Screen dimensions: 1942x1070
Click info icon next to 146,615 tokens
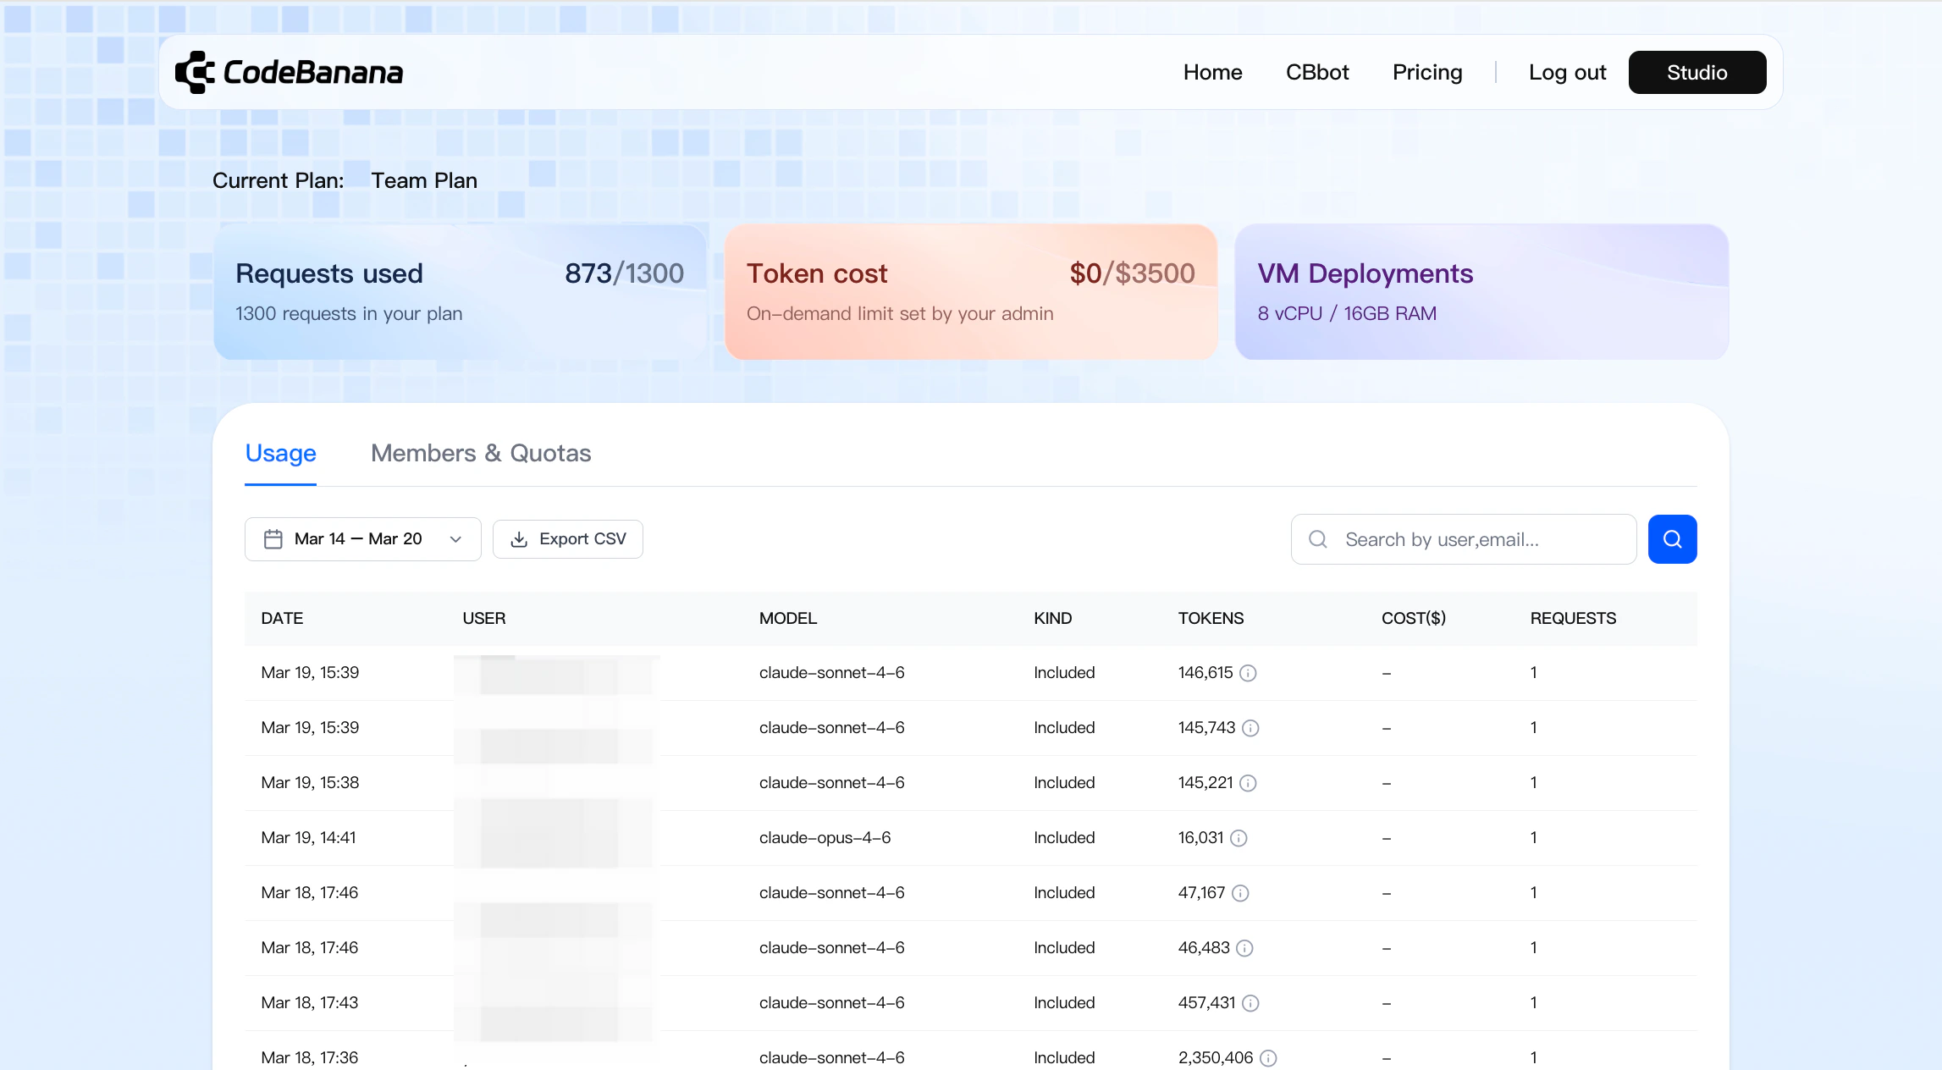coord(1248,673)
